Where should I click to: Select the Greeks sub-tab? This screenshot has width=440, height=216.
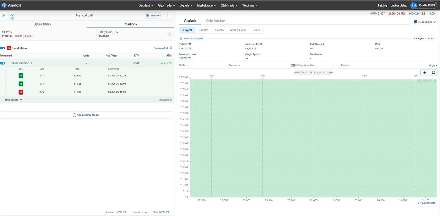(203, 30)
